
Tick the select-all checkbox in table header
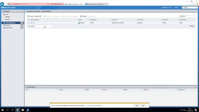click(28, 20)
